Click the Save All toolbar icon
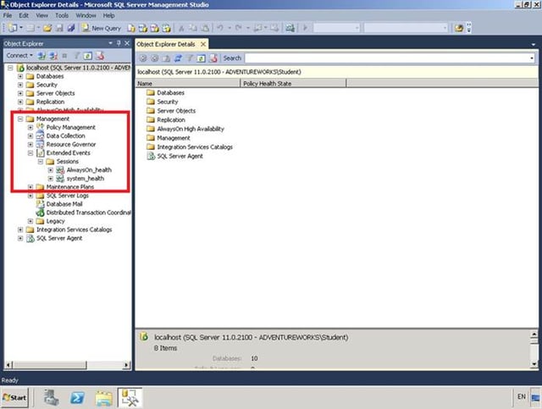This screenshot has height=409, width=542. (71, 28)
